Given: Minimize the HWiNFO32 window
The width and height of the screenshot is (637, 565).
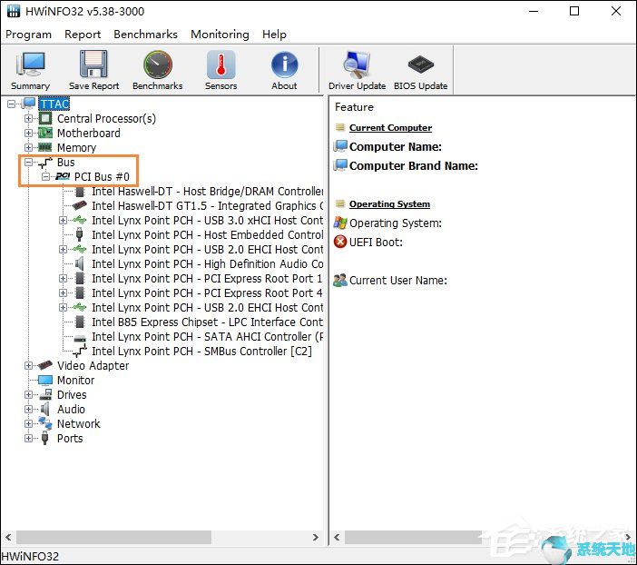Looking at the screenshot, I should pos(534,11).
